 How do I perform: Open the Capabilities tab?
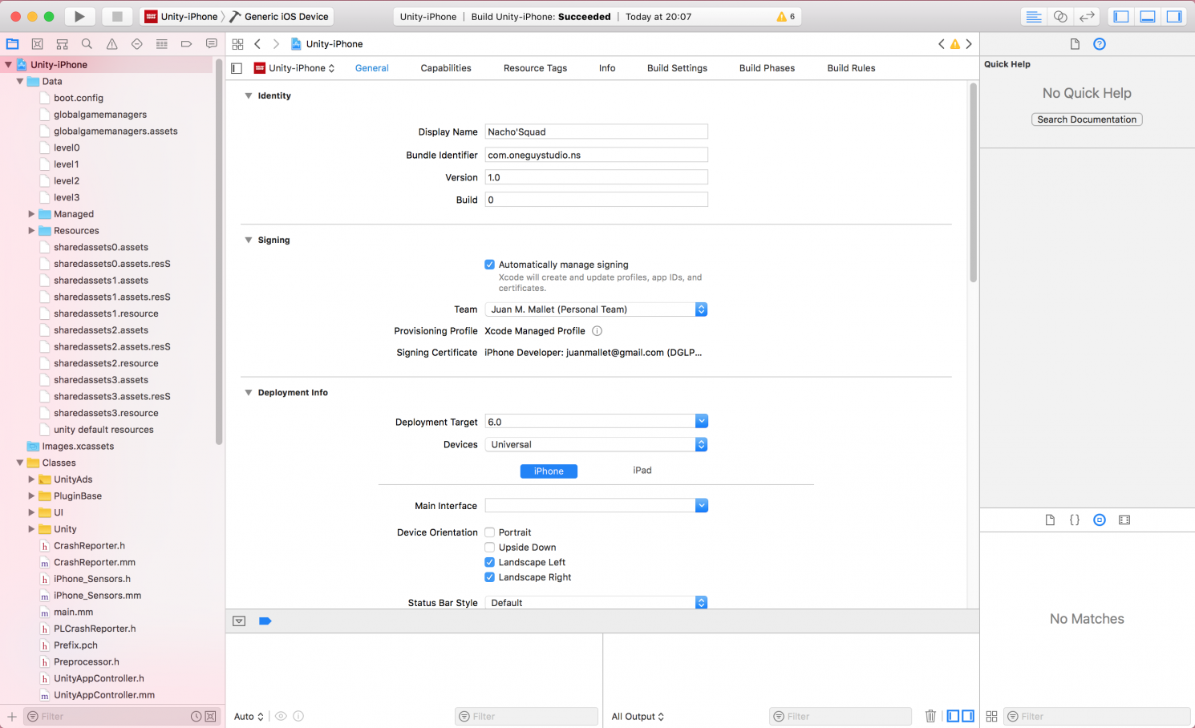point(446,68)
